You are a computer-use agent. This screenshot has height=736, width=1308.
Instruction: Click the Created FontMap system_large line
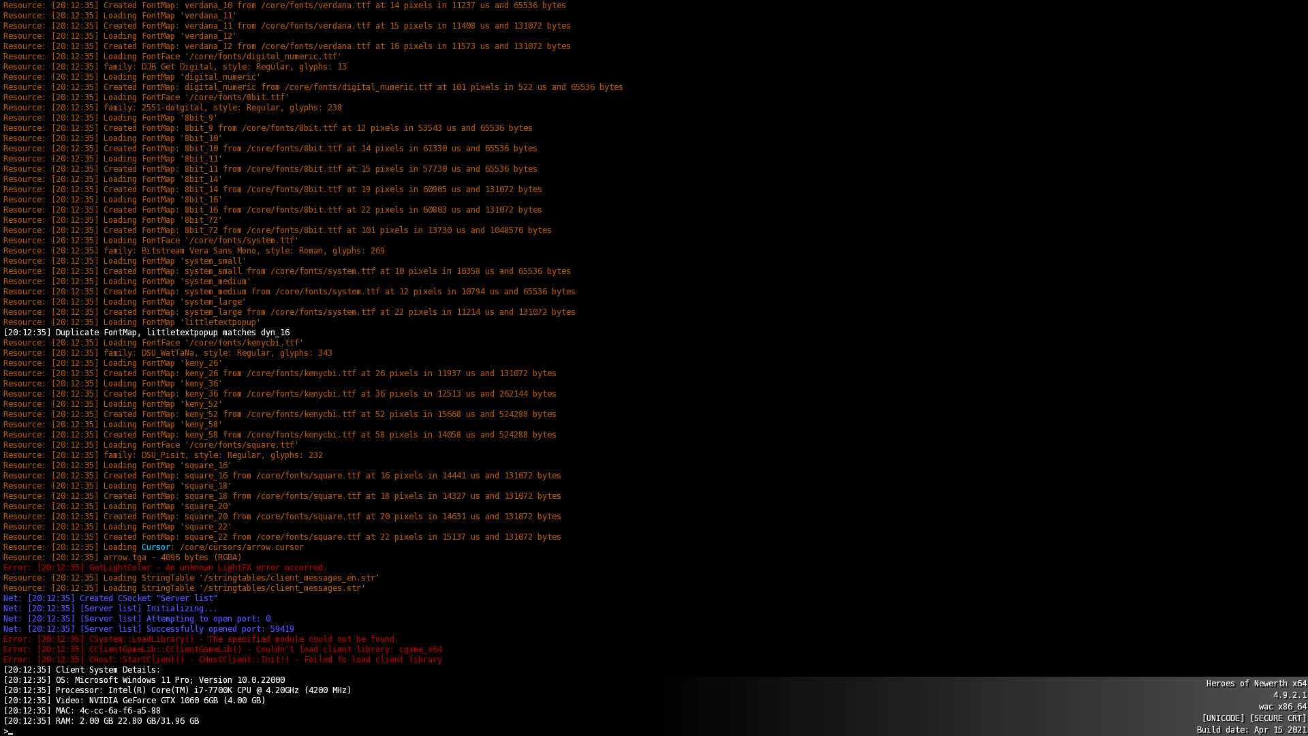[x=290, y=312]
